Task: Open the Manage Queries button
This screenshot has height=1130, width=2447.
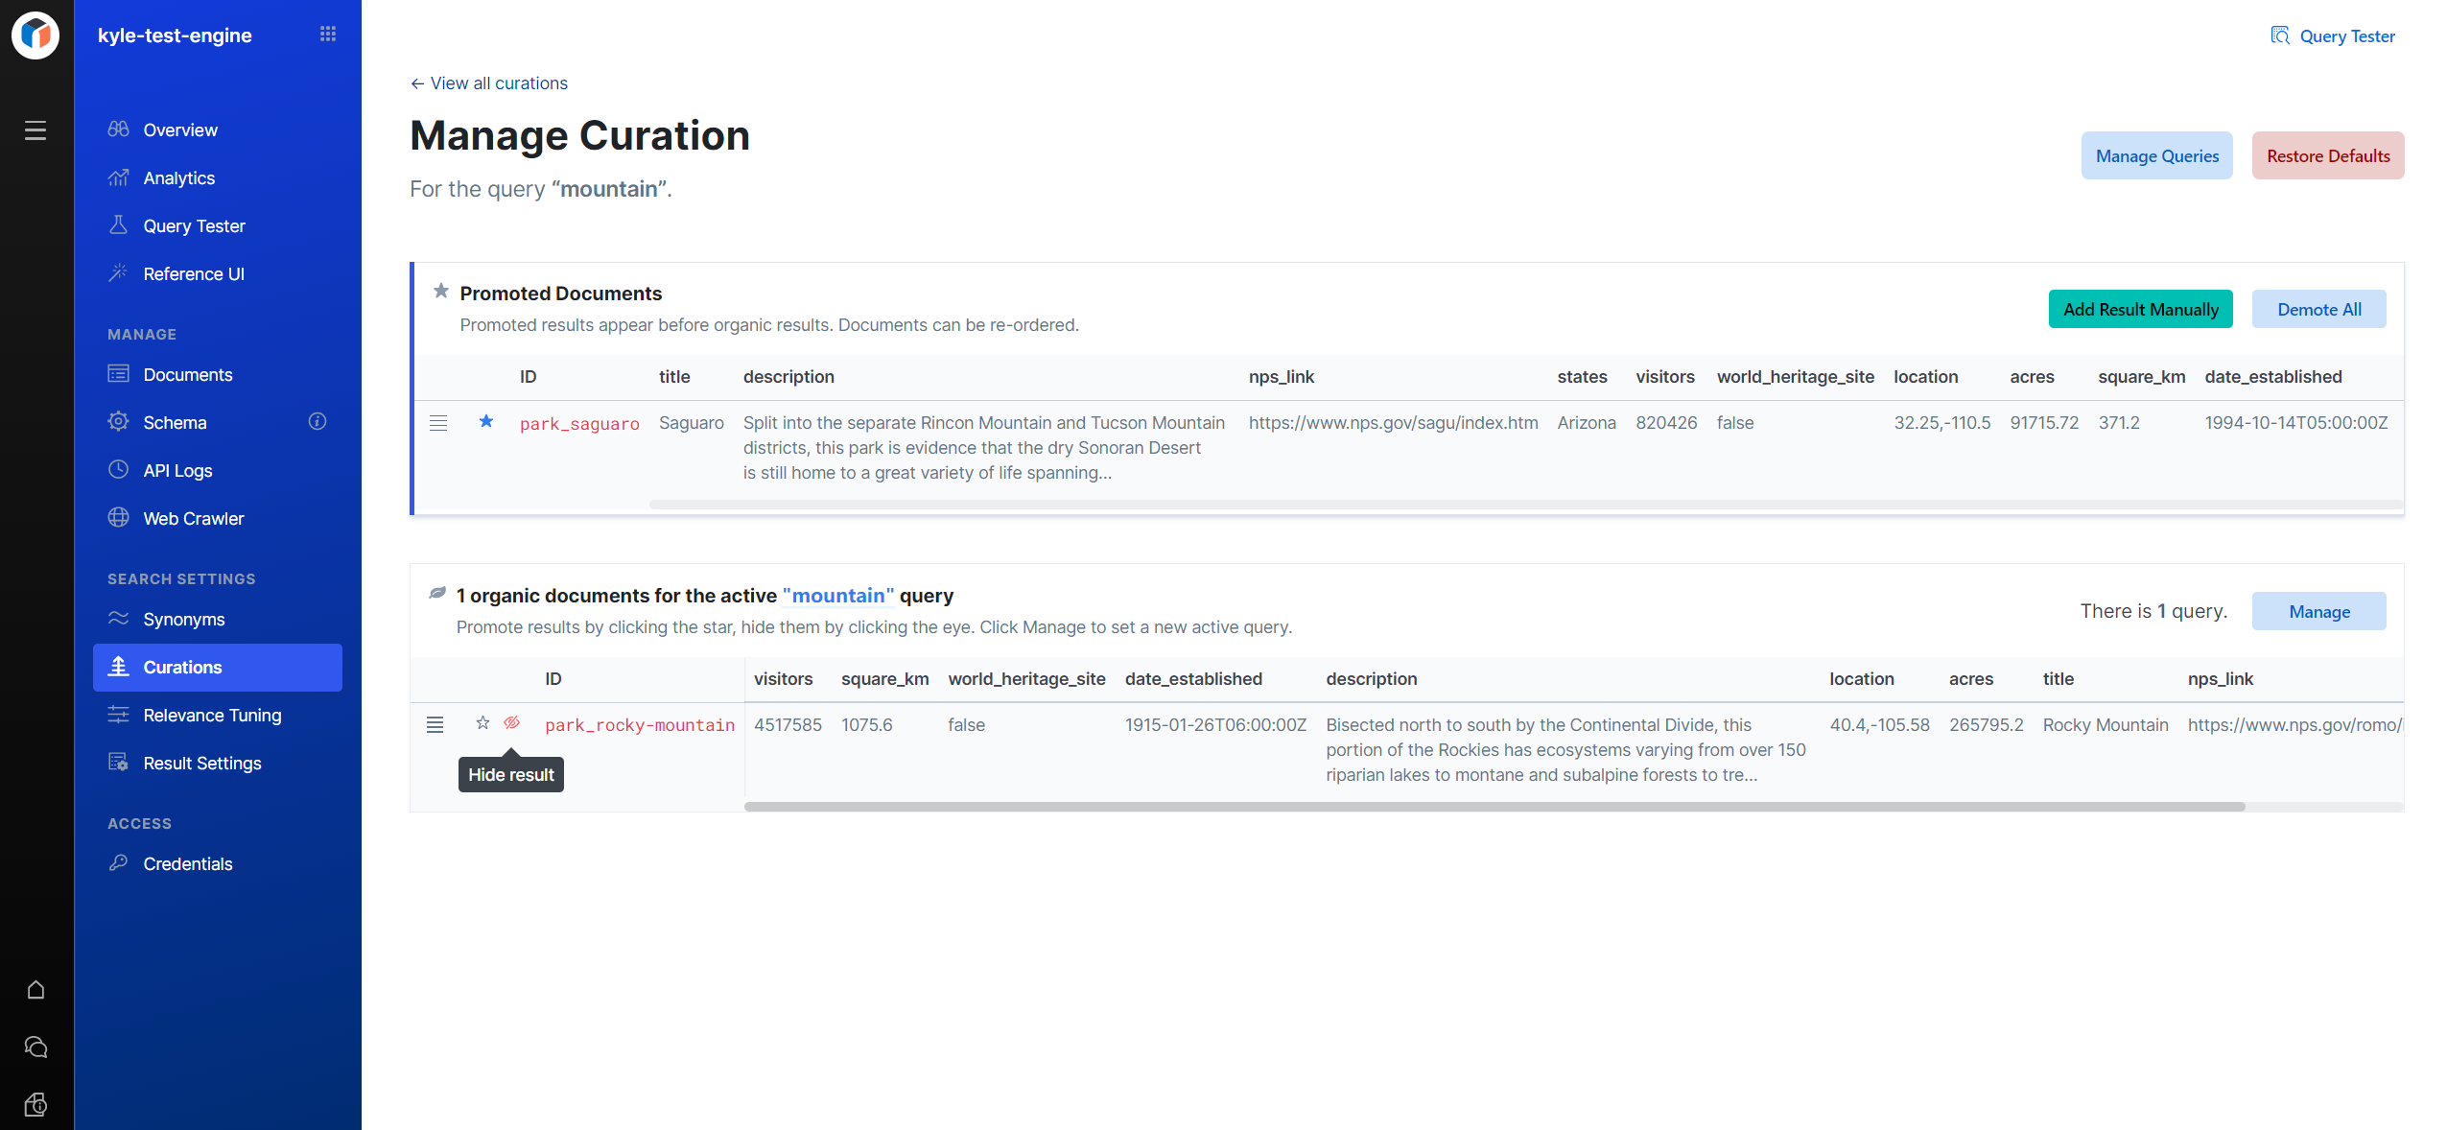Action: click(x=2156, y=155)
